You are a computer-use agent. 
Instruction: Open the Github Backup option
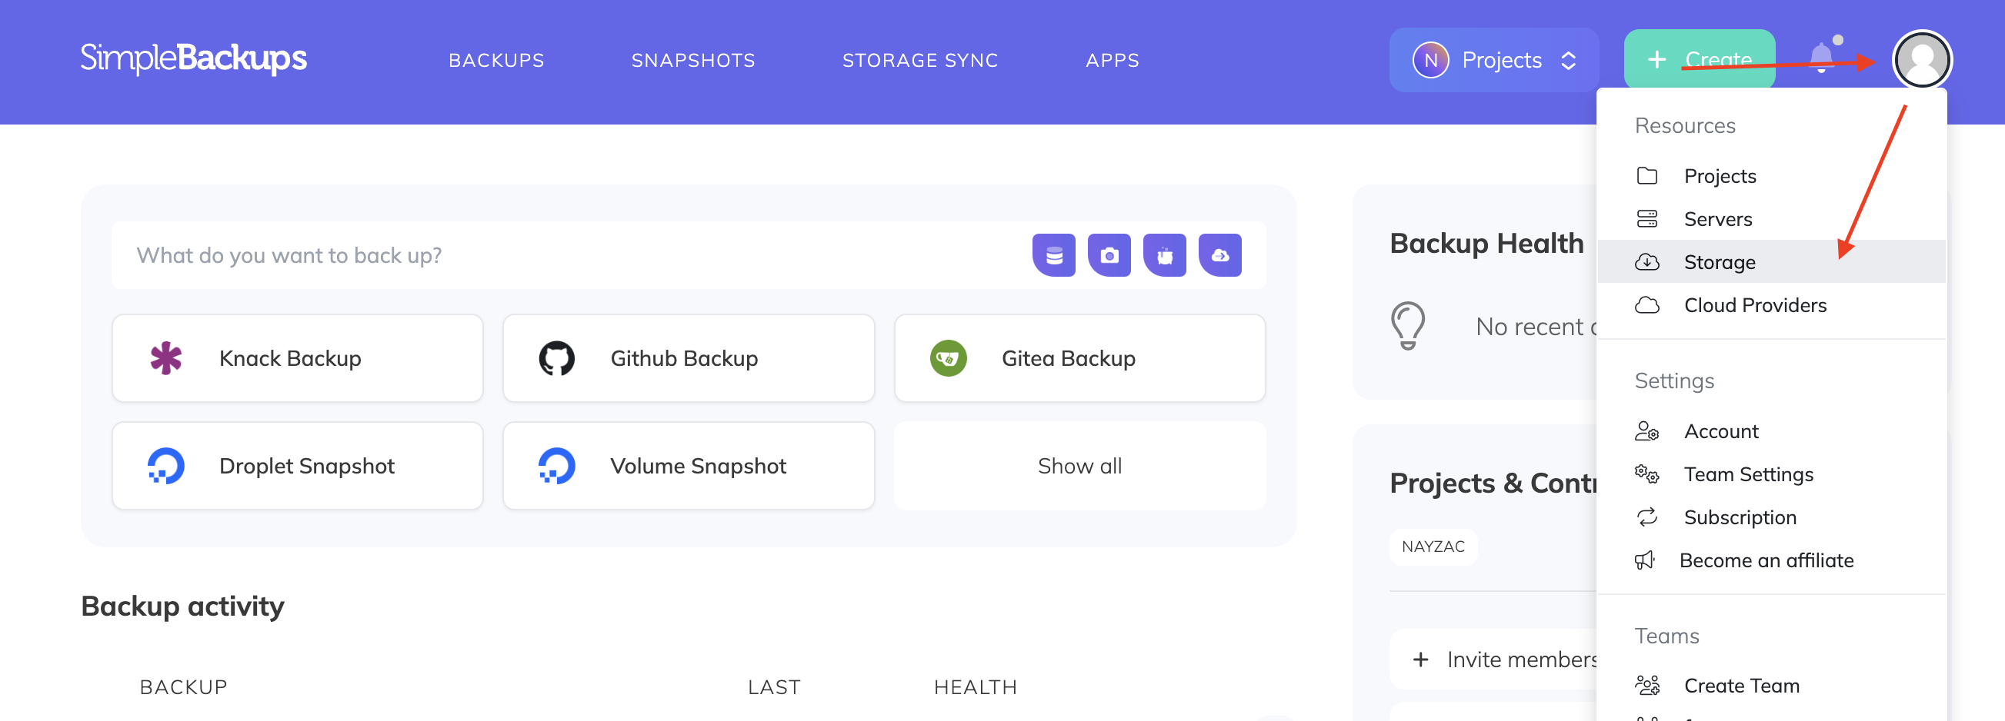click(688, 357)
